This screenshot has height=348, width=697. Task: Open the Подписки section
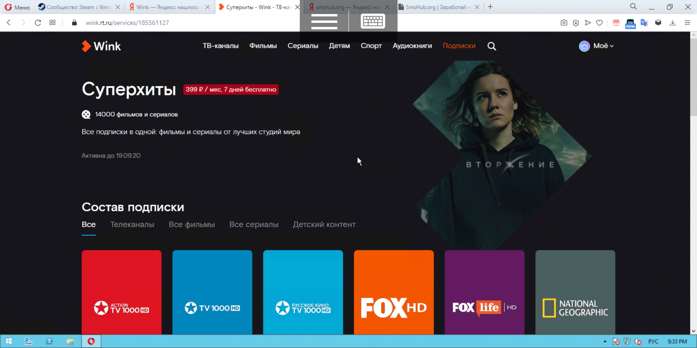[459, 46]
